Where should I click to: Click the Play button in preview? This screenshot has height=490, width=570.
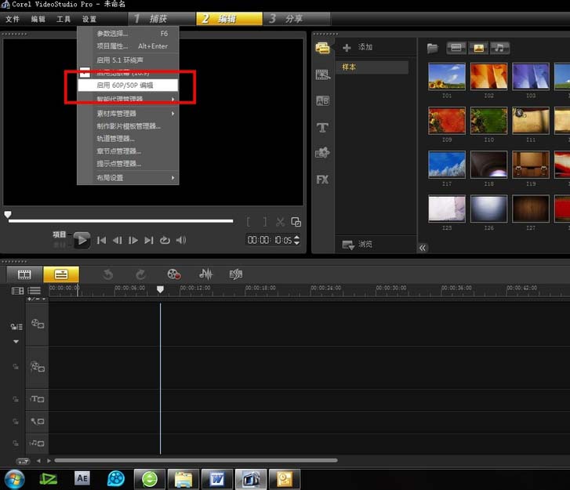coord(82,240)
